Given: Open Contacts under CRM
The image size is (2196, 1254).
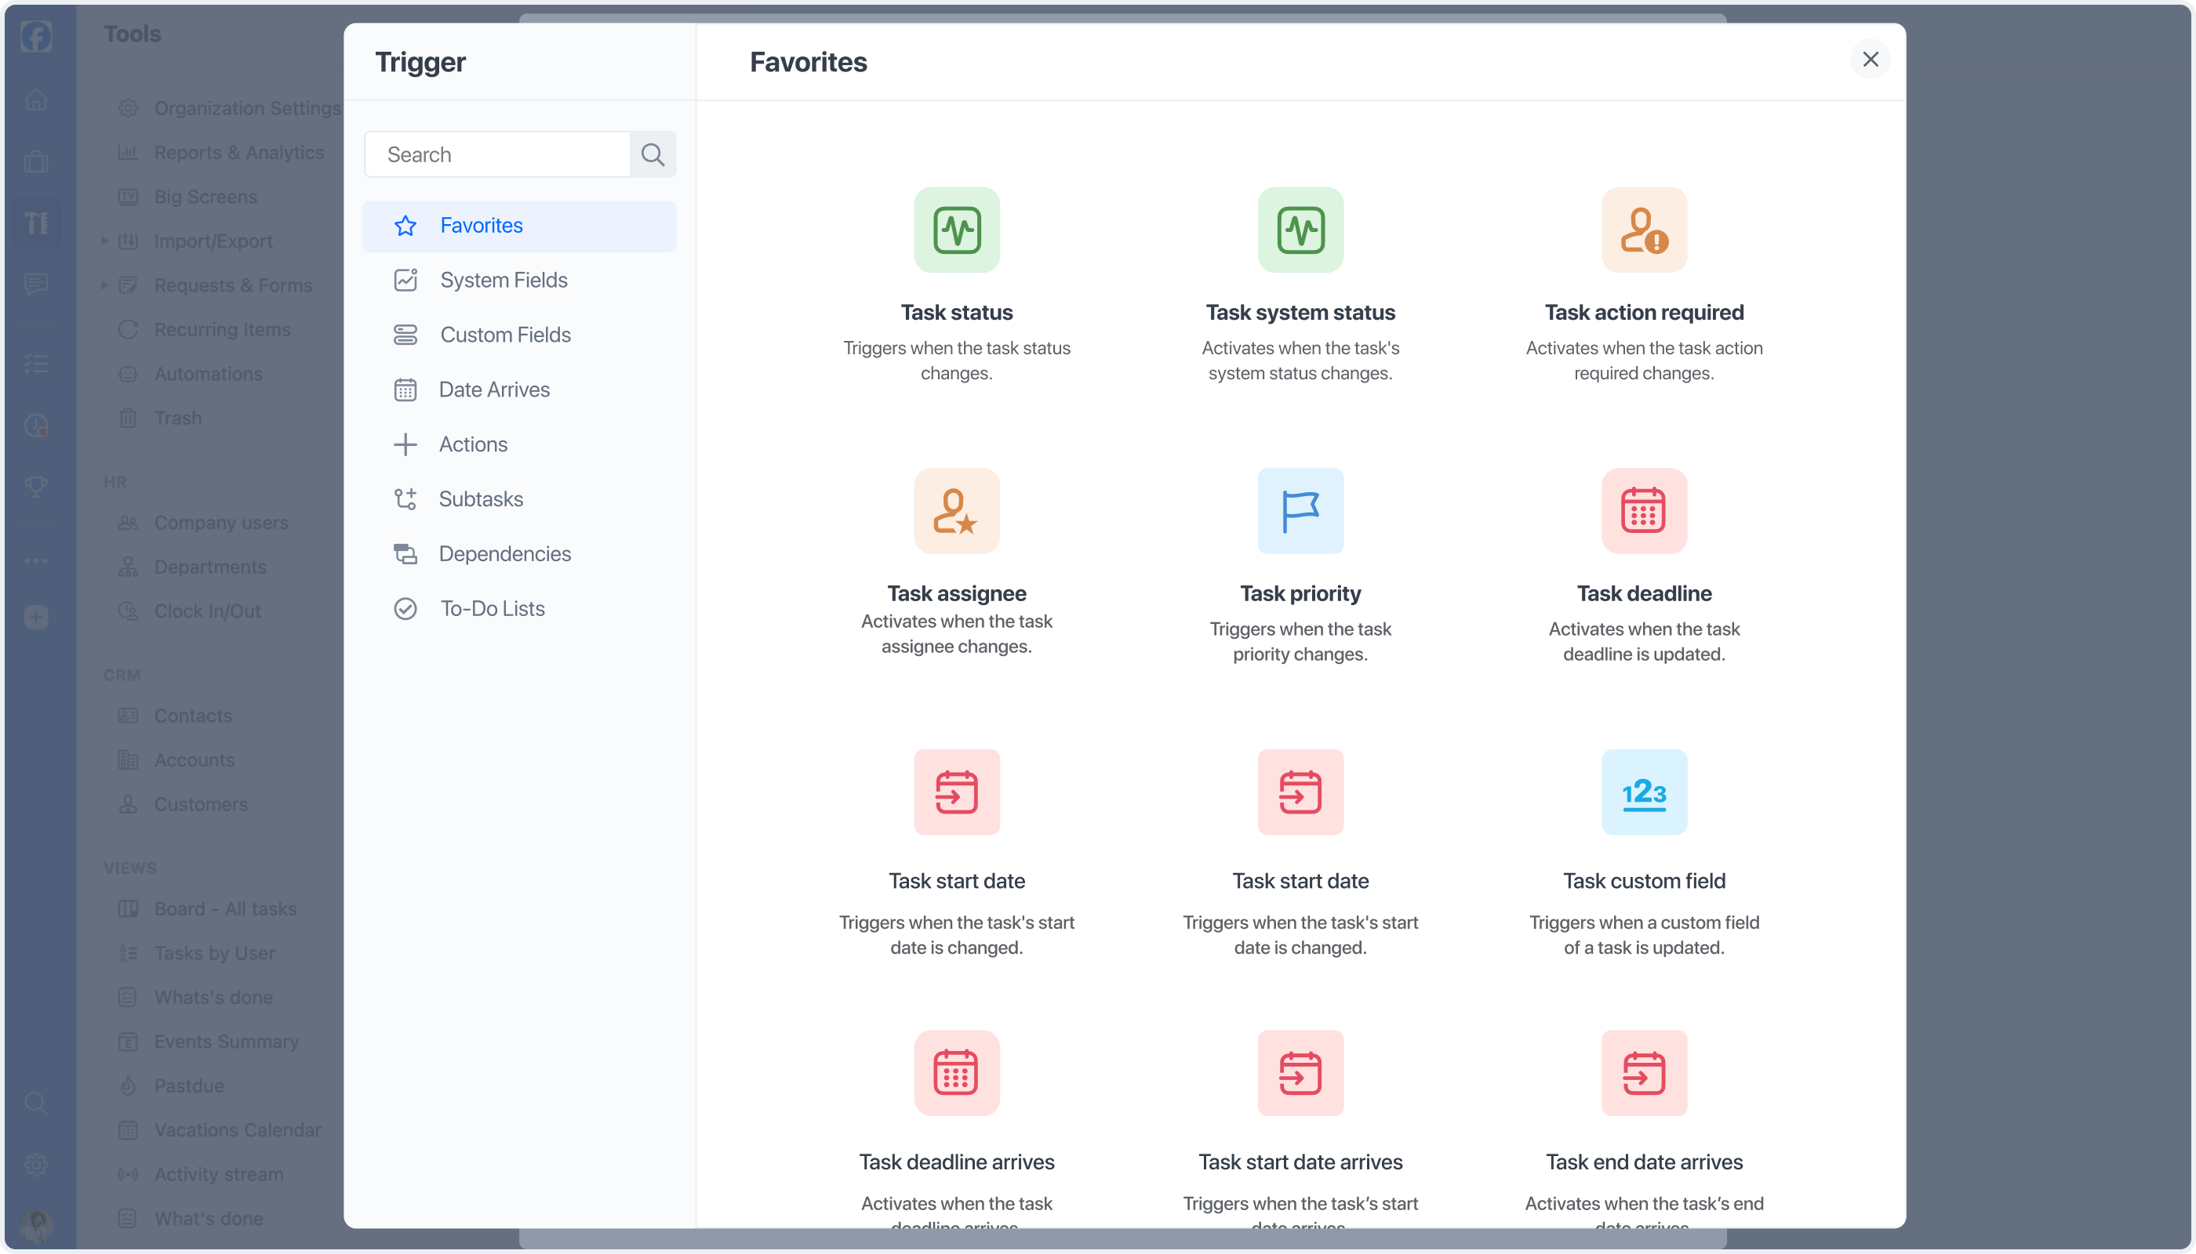Looking at the screenshot, I should 175,716.
